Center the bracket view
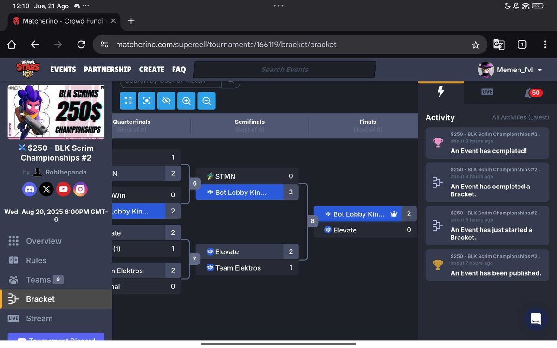This screenshot has width=557, height=348. coord(147,101)
